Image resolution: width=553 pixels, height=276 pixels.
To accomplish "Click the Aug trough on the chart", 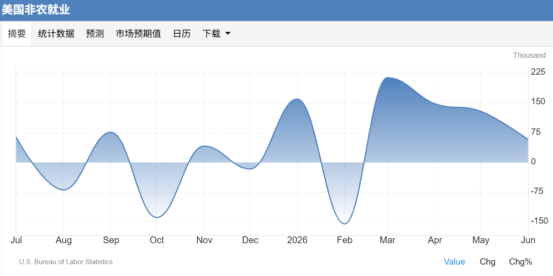I will 63,189.
